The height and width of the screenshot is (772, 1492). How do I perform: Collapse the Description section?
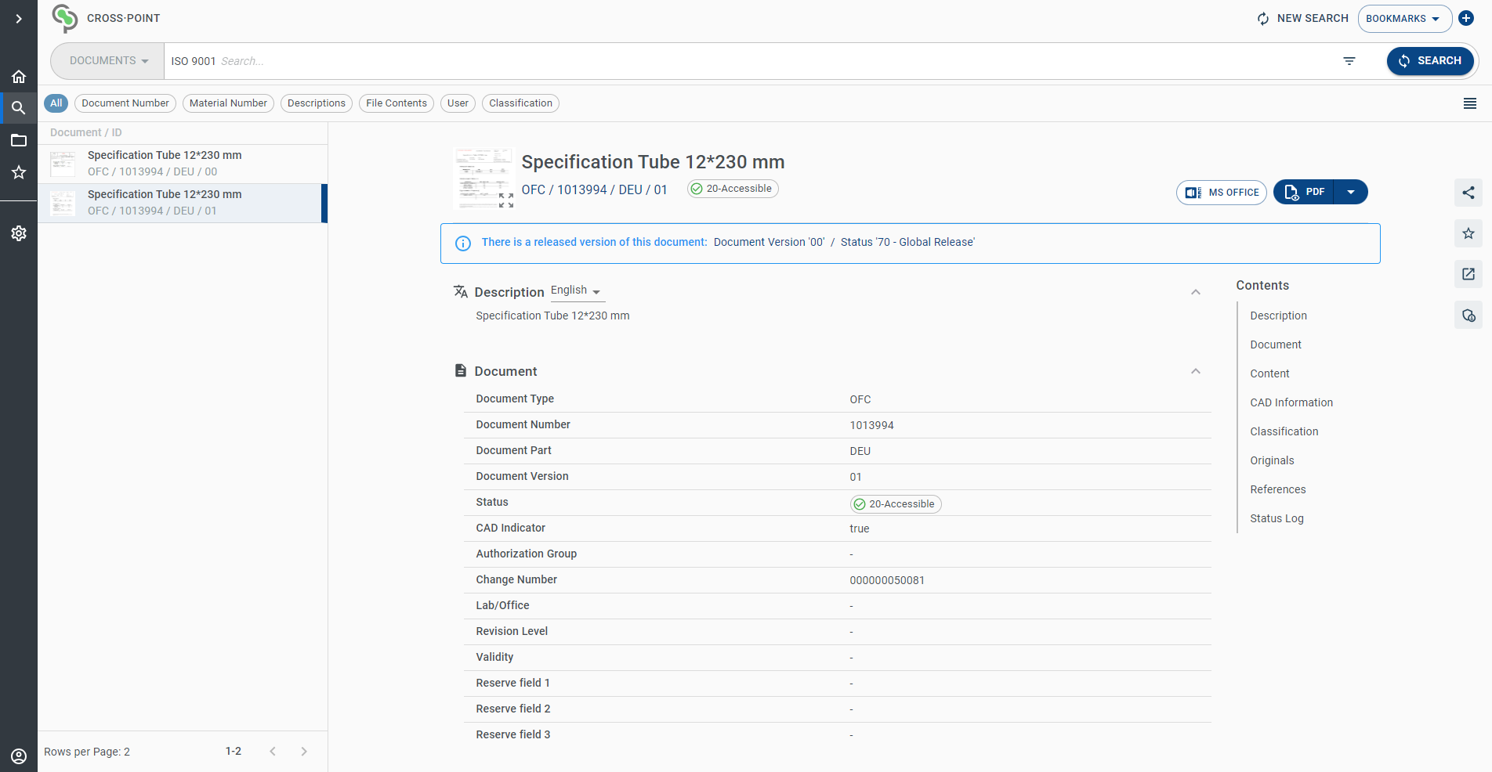(1196, 292)
